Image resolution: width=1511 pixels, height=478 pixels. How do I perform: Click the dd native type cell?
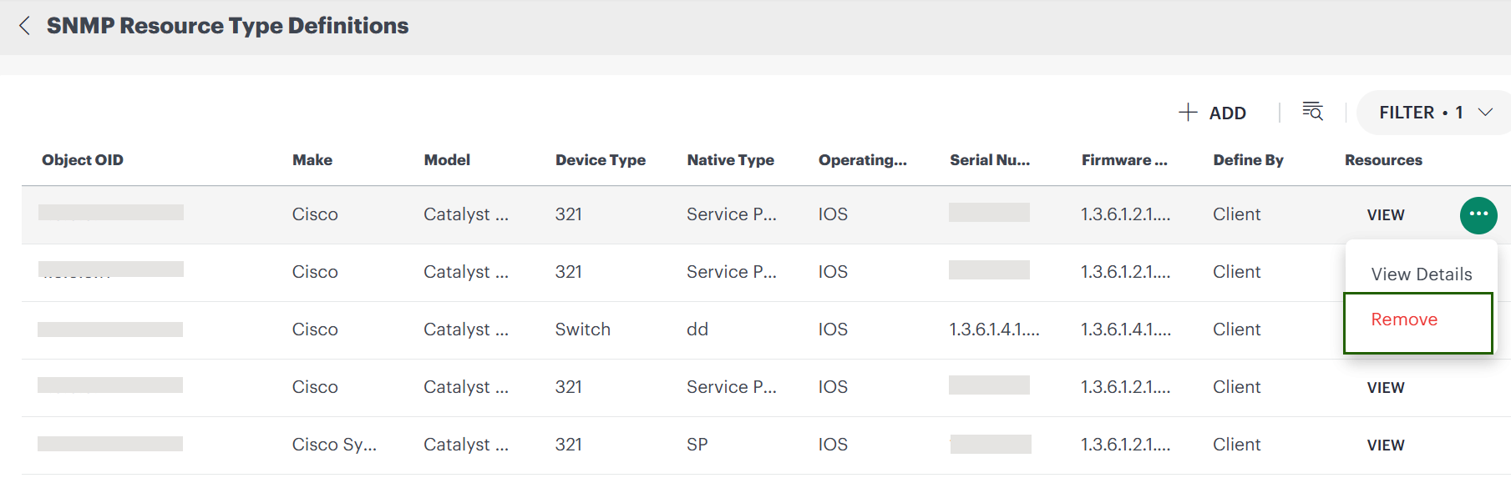697,330
